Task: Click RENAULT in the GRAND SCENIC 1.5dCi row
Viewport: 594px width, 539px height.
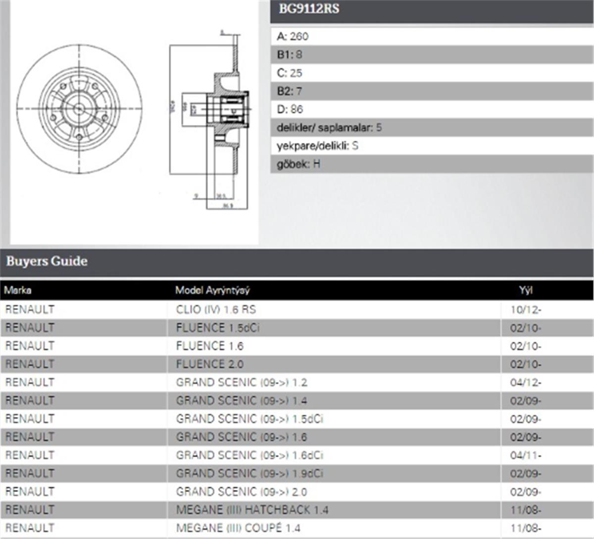Action: pyautogui.click(x=30, y=419)
